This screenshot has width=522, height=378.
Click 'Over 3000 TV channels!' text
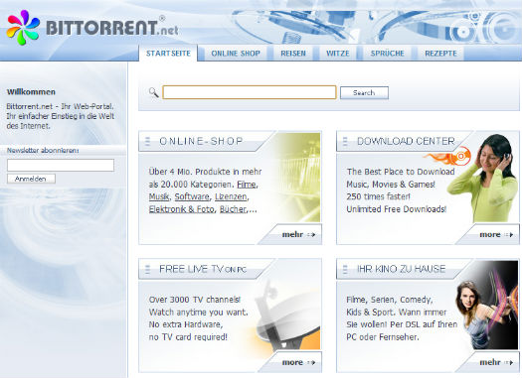[x=195, y=300]
